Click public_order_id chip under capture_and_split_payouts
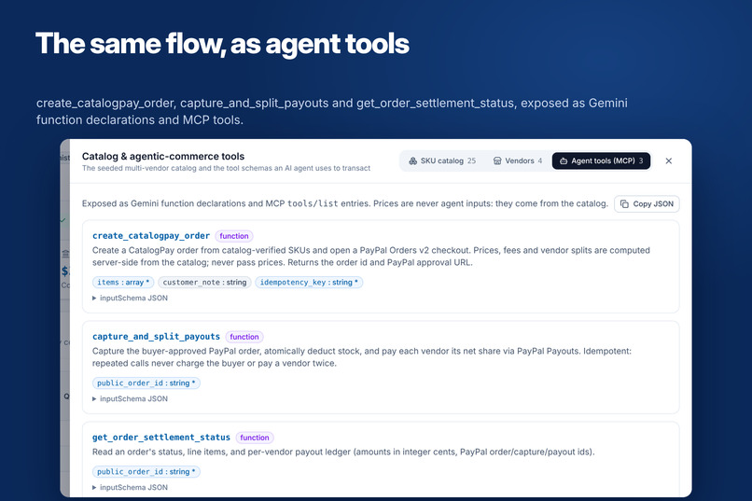The width and height of the screenshot is (752, 501). point(146,383)
